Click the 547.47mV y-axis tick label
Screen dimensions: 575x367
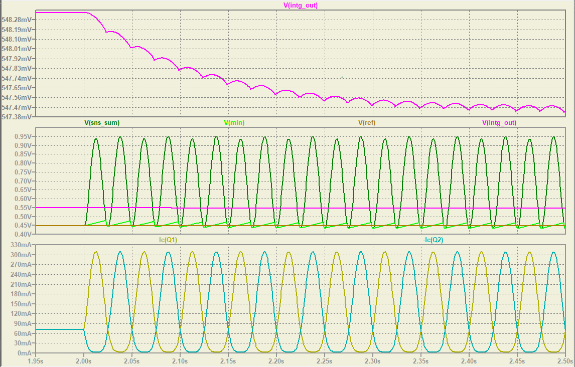coord(17,107)
